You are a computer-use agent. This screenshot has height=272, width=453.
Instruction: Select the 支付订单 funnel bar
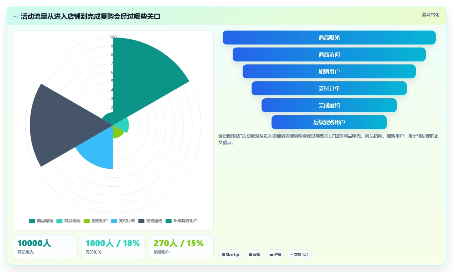pos(329,88)
